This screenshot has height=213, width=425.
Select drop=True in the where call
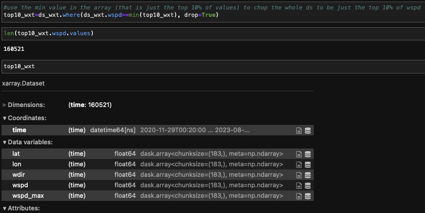[x=201, y=15]
